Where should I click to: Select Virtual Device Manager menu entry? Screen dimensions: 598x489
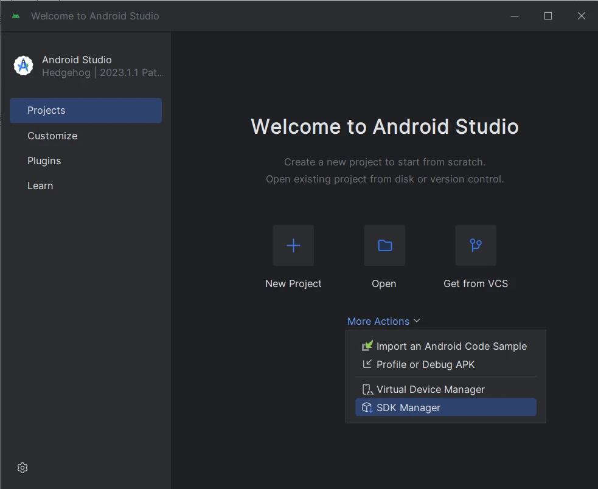[x=431, y=389]
